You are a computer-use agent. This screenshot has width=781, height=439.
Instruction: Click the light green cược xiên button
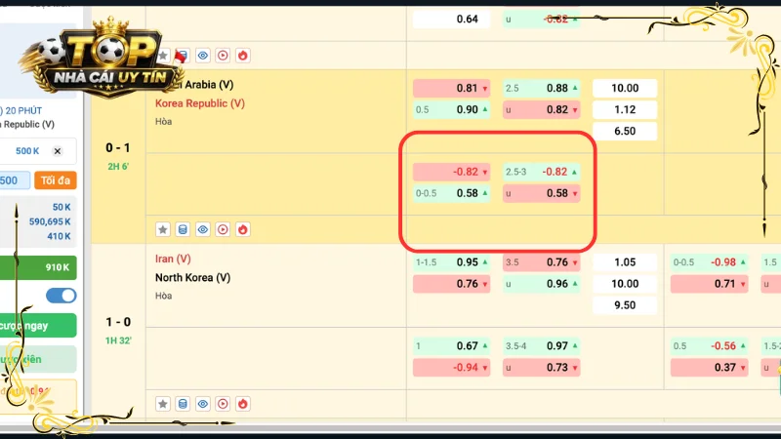pos(38,359)
